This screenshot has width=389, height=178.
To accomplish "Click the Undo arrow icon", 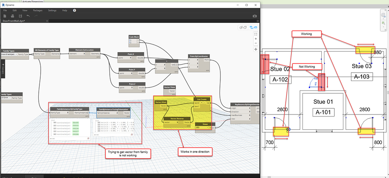I will tap(28, 16).
